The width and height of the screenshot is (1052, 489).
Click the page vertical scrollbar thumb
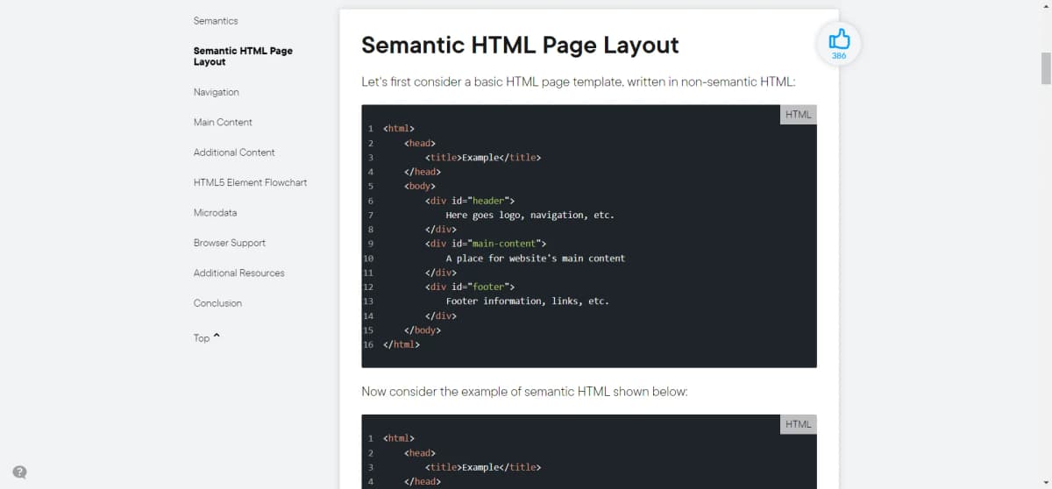click(x=1045, y=68)
